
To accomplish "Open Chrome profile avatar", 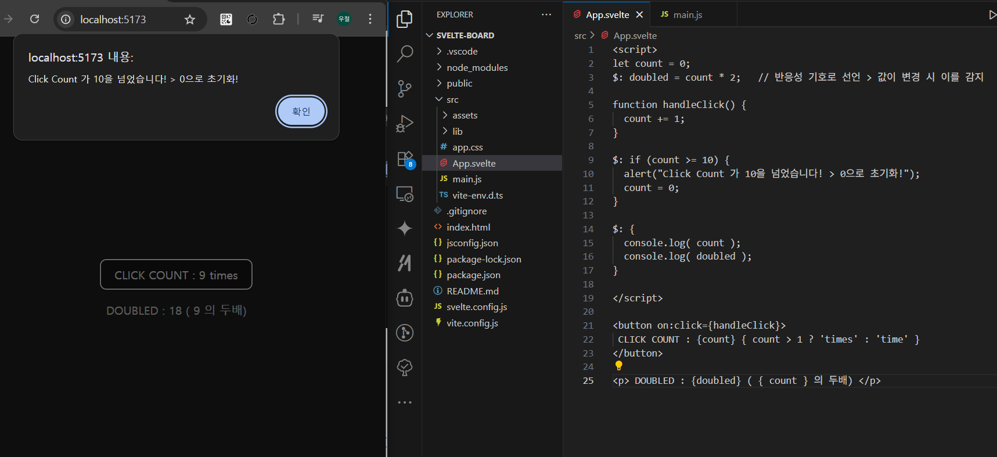I will tap(344, 19).
